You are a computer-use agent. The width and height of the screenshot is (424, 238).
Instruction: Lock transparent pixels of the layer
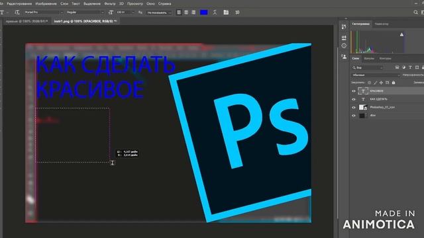pos(370,83)
